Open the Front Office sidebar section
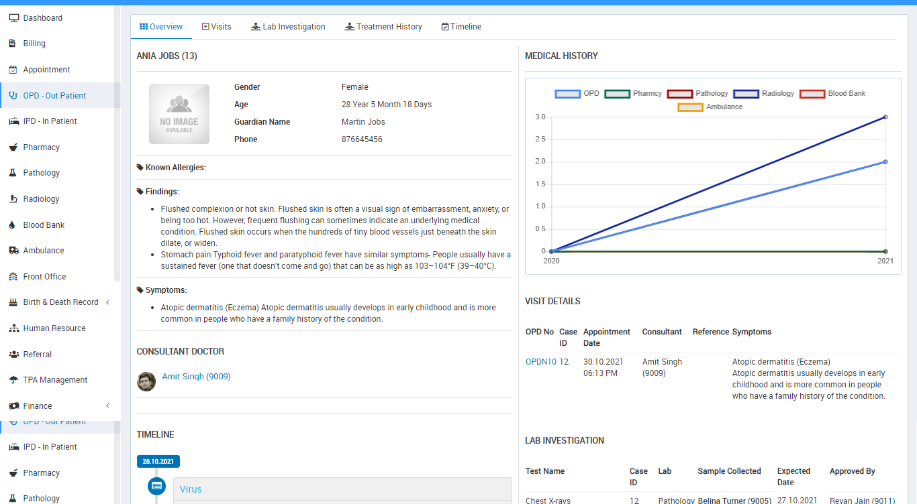This screenshot has width=917, height=504. pyautogui.click(x=44, y=277)
